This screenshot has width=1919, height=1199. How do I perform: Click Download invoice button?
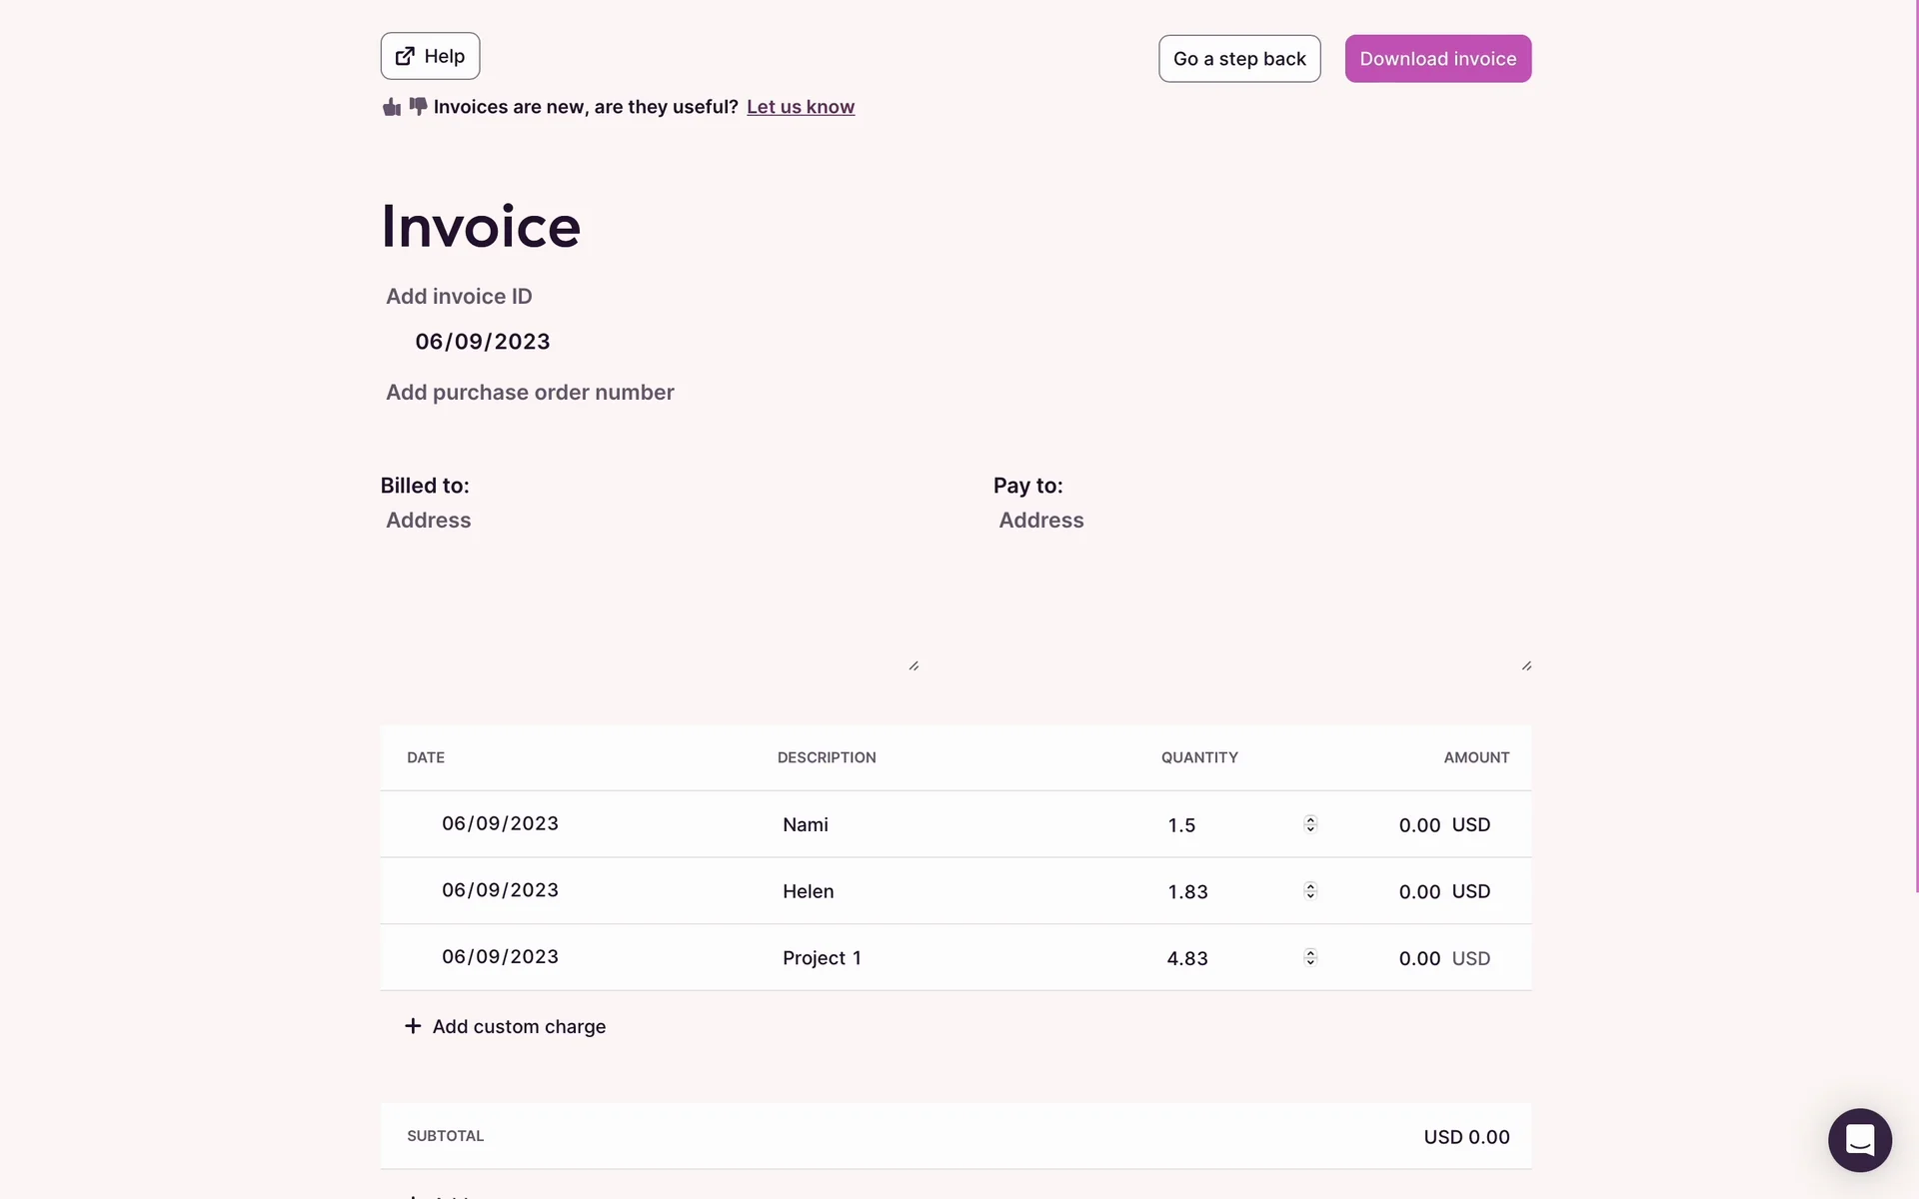pyautogui.click(x=1437, y=59)
